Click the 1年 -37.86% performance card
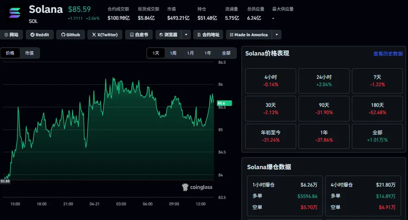This screenshot has width=408, height=220. [x=324, y=136]
